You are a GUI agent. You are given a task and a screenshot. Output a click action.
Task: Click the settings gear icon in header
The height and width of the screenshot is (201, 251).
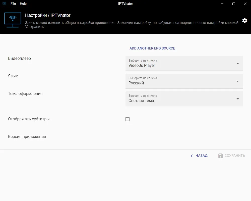(244, 21)
